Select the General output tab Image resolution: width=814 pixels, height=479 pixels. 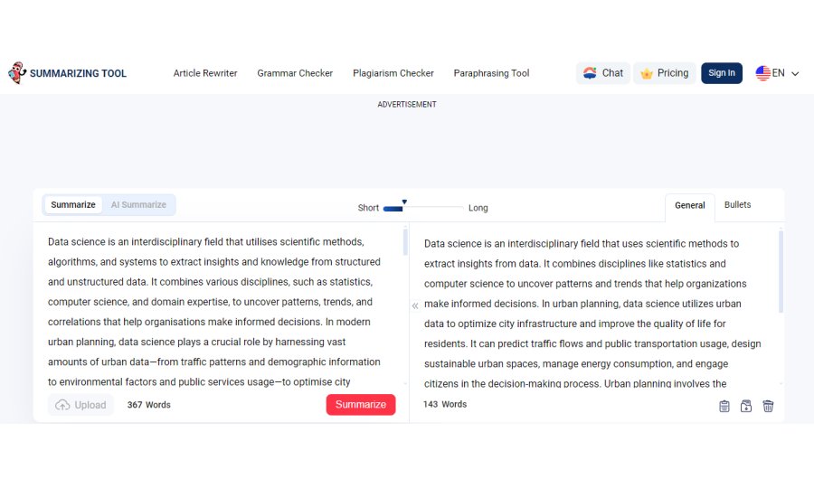pos(689,205)
